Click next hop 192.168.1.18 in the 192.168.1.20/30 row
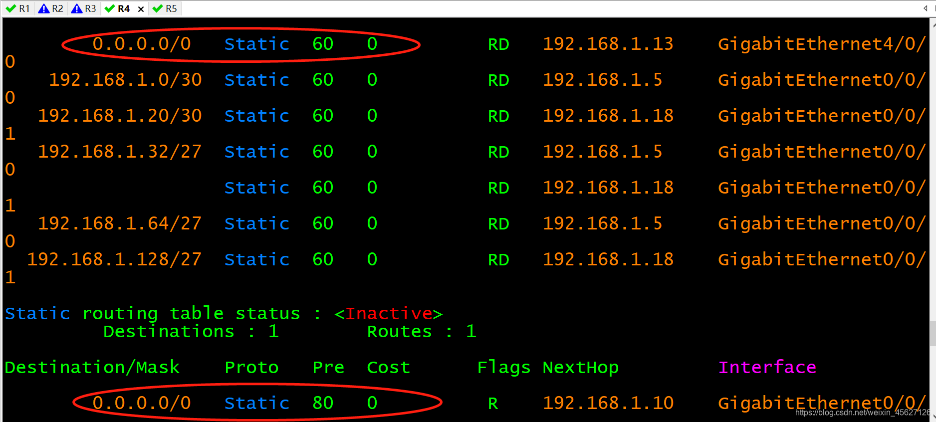Screen dimensions: 936x422 608,116
